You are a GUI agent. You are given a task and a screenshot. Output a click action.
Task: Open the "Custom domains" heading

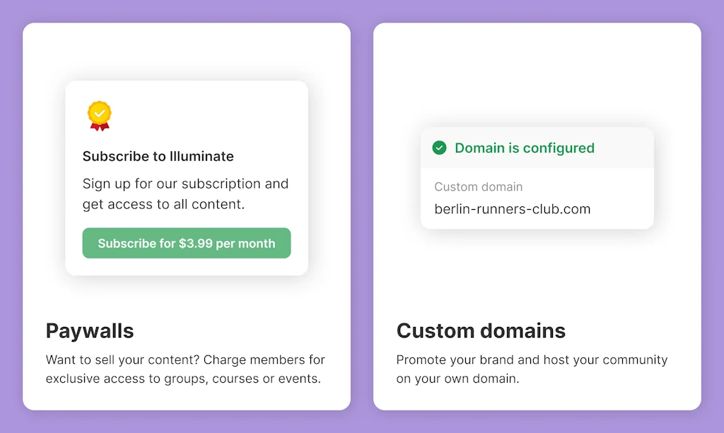481,331
